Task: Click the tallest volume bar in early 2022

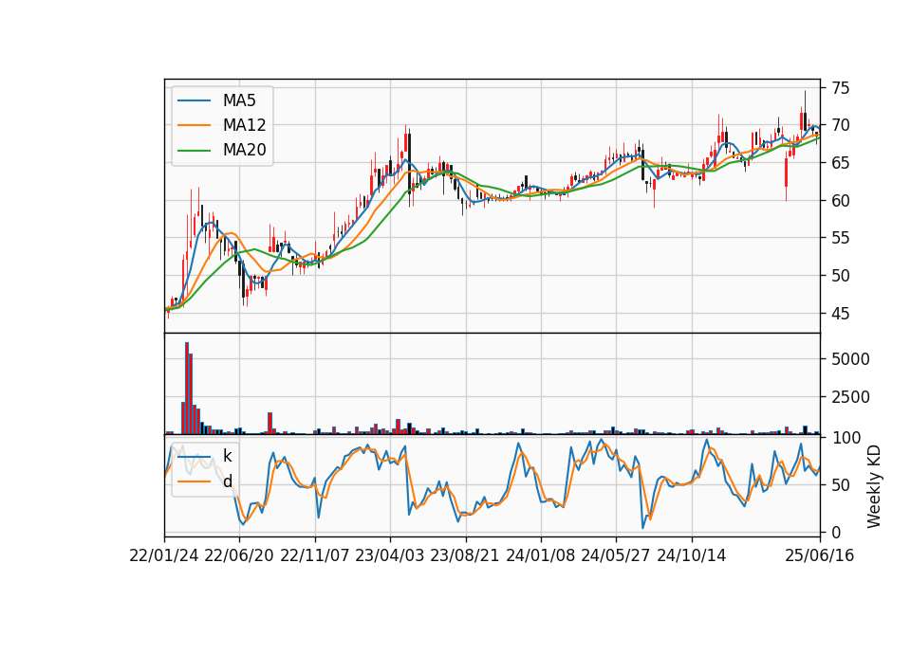Action: coord(187,389)
